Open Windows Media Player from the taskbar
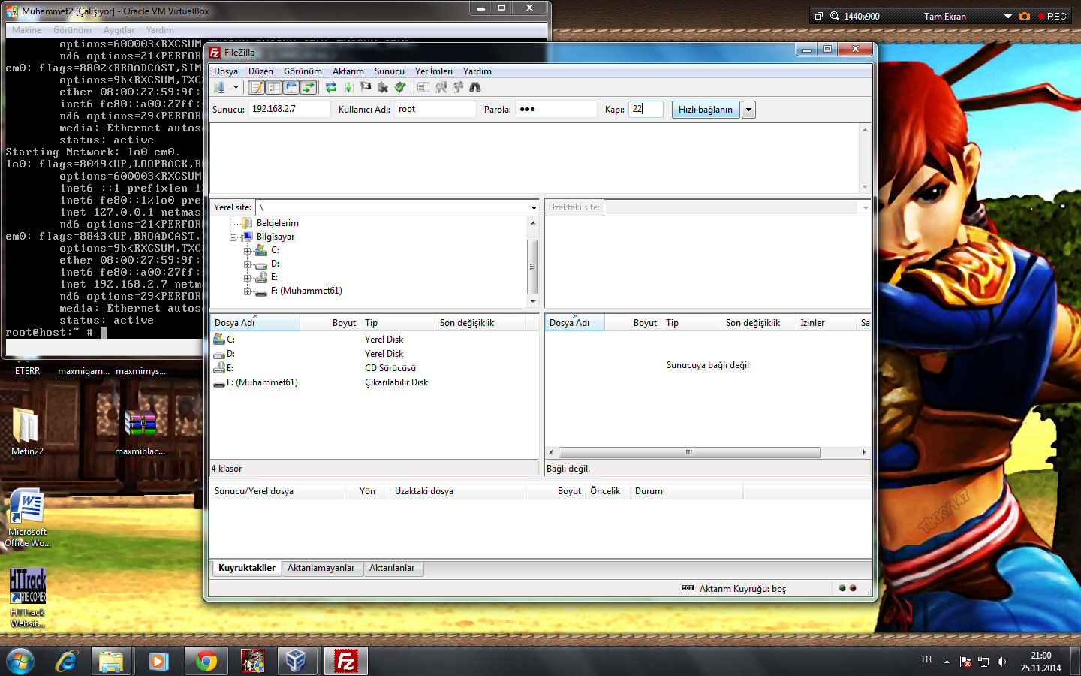 coord(158,661)
